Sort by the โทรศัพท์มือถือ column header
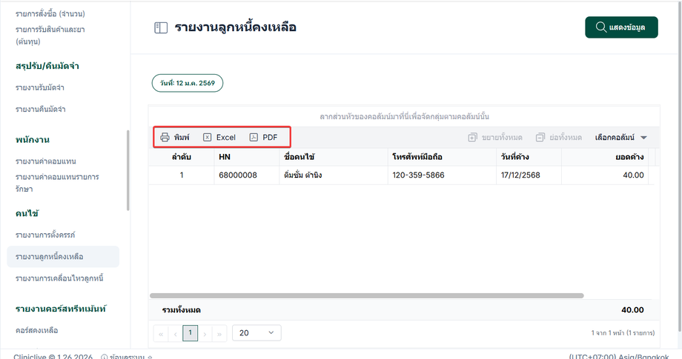The width and height of the screenshot is (682, 359). click(x=442, y=157)
